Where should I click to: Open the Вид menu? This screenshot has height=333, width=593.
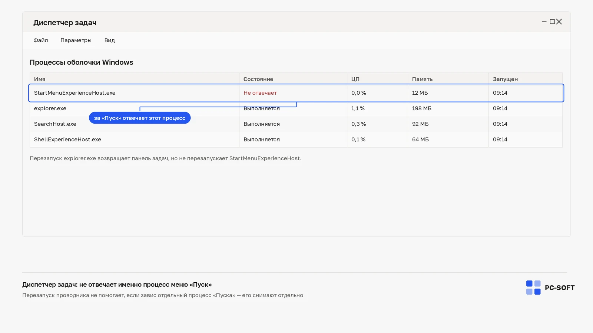(110, 40)
